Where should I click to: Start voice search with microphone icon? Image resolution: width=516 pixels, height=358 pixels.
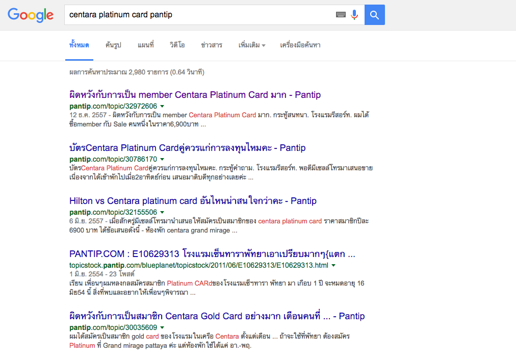[354, 15]
